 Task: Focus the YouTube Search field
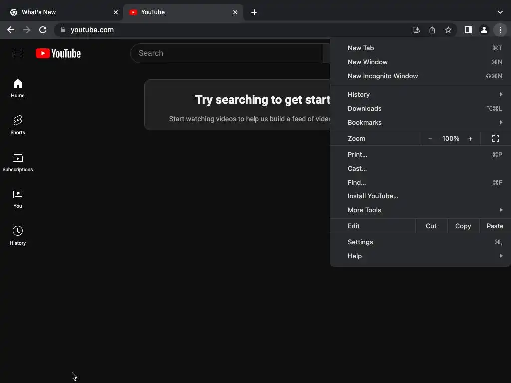(x=227, y=53)
